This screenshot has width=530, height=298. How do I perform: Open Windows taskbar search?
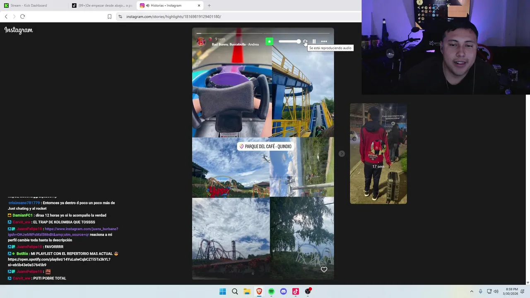(235, 291)
